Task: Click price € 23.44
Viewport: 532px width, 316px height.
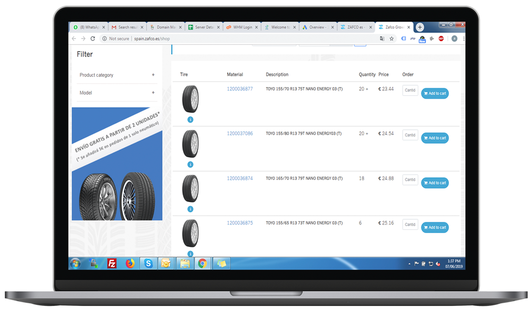Action: 386,89
